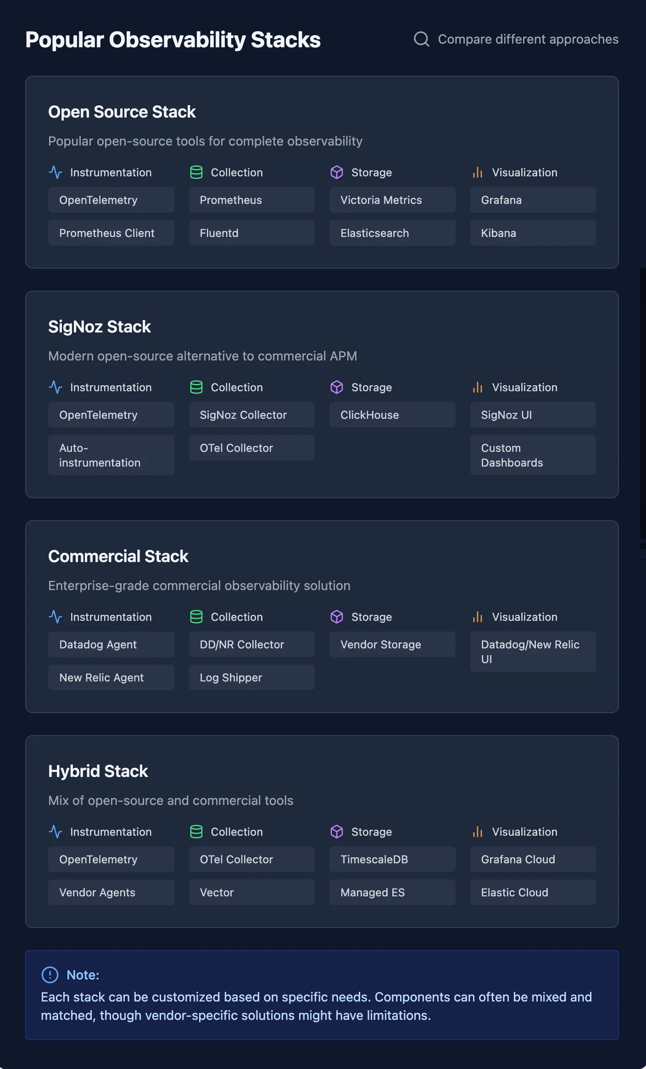This screenshot has width=646, height=1069.
Task: Click the Grafana Cloud chip
Action: coord(533,859)
